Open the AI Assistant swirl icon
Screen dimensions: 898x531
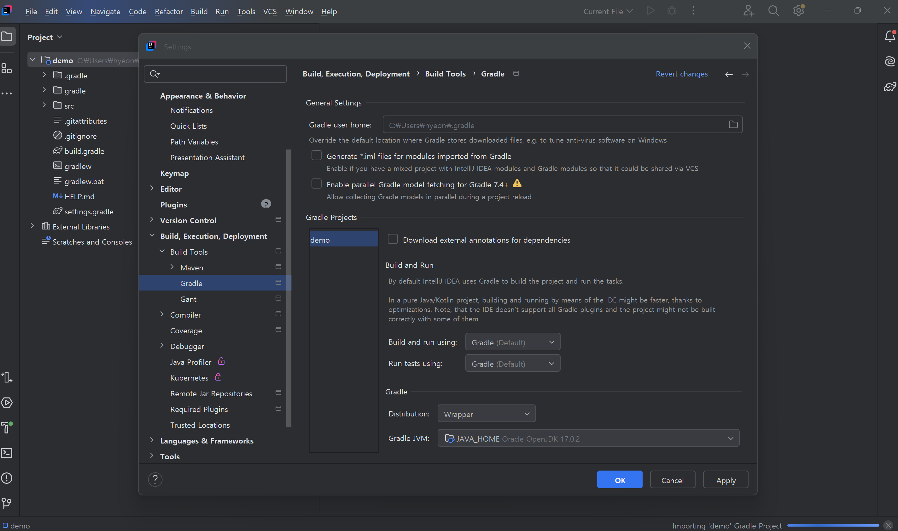pos(890,62)
